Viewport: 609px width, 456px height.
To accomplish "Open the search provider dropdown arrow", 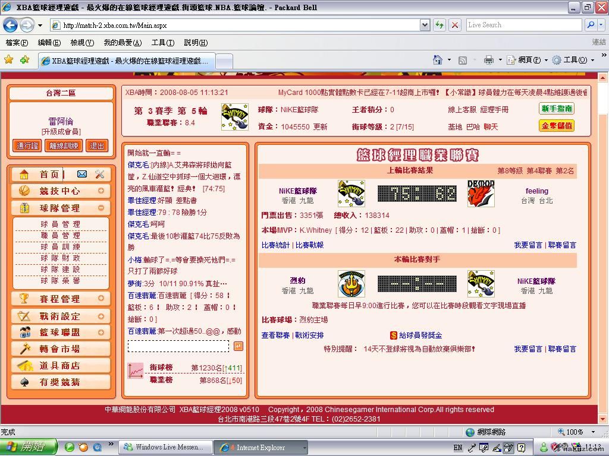I will [x=601, y=25].
